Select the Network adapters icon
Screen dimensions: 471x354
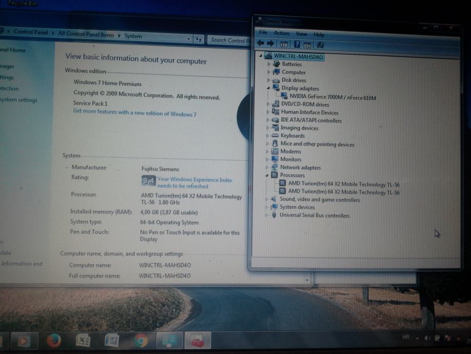274,167
